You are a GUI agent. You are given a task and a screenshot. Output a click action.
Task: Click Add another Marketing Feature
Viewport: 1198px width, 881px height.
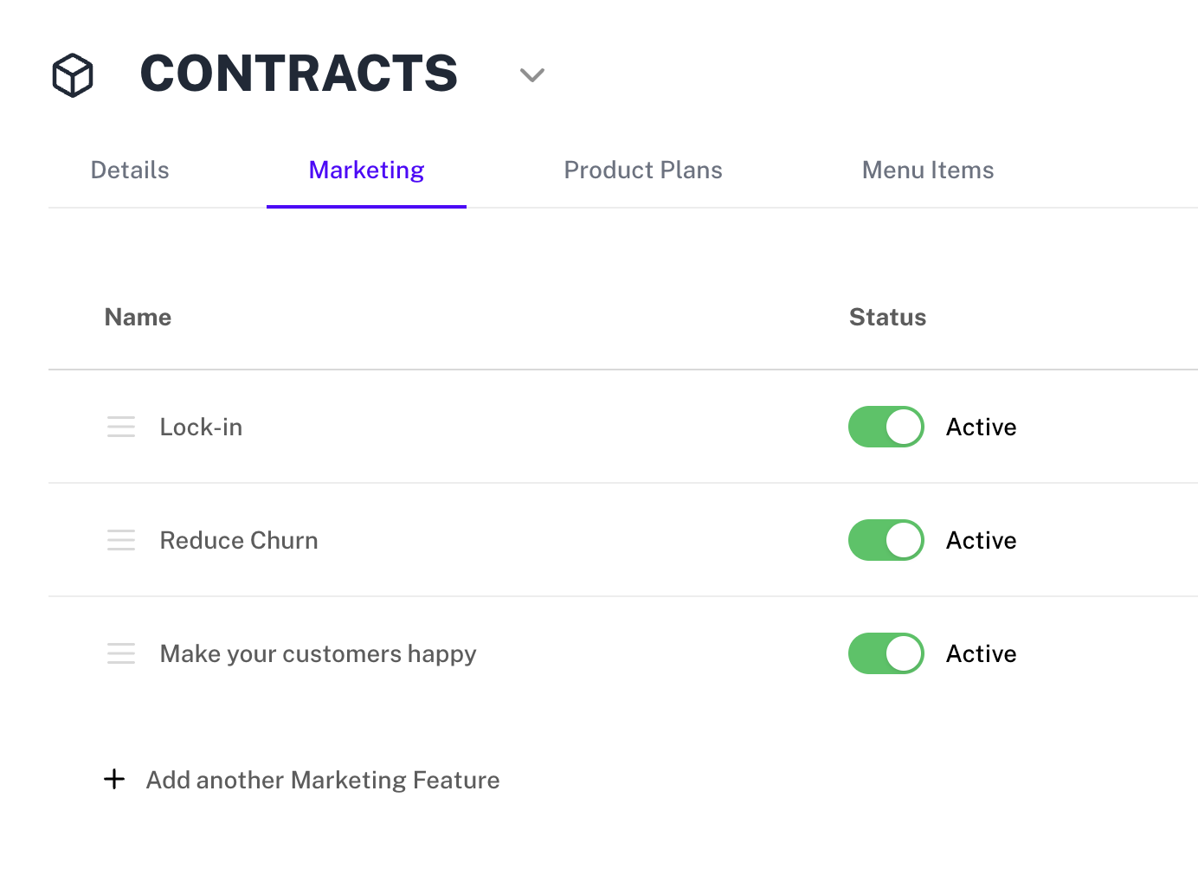point(322,779)
